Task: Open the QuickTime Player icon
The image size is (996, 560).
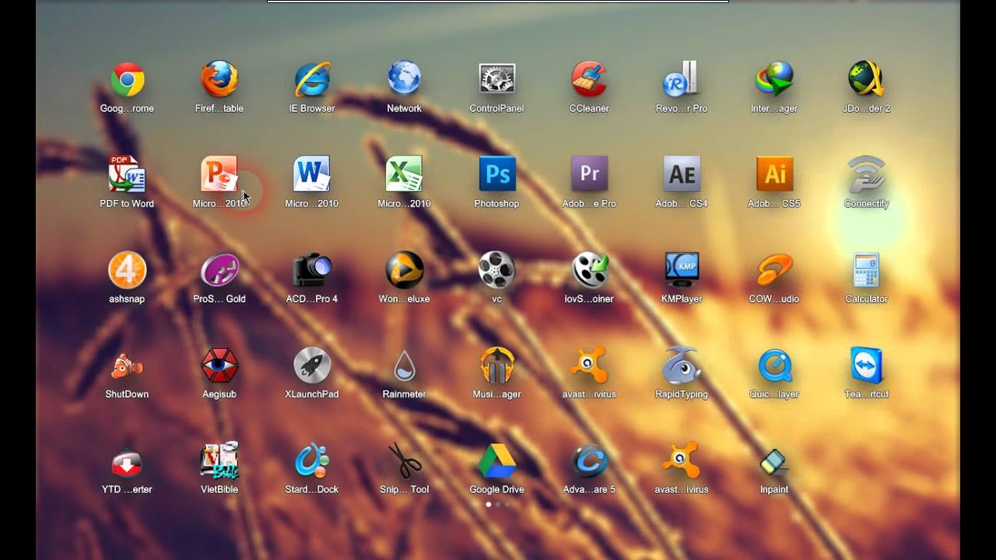Action: coord(774,365)
